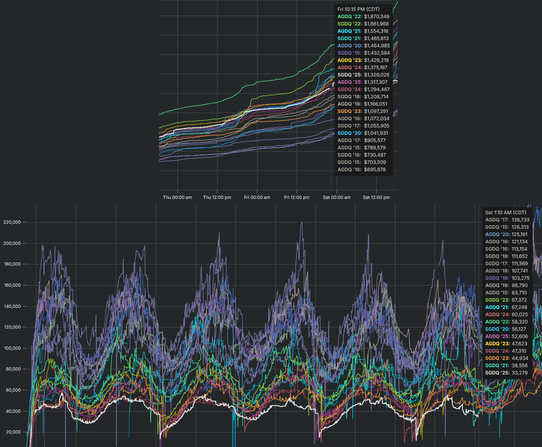Image resolution: width=542 pixels, height=447 pixels.
Task: Click the AGDQ '22 58,320 viewers row
Action: click(x=506, y=322)
